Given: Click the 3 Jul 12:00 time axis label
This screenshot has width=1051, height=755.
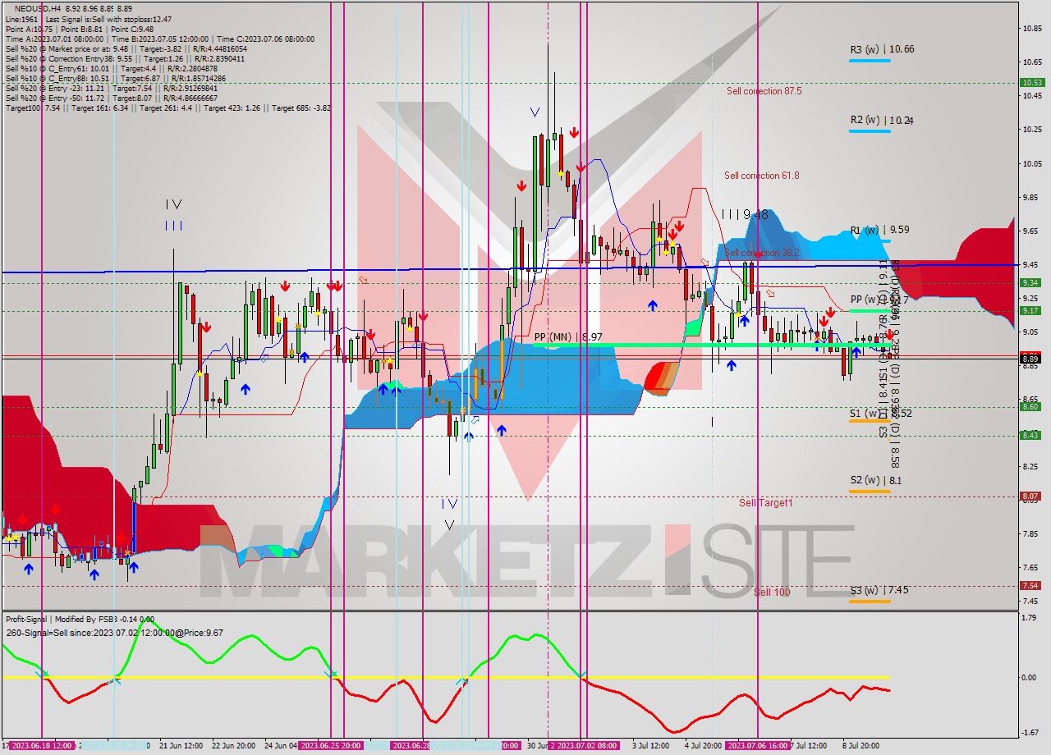Looking at the screenshot, I should click(x=650, y=745).
